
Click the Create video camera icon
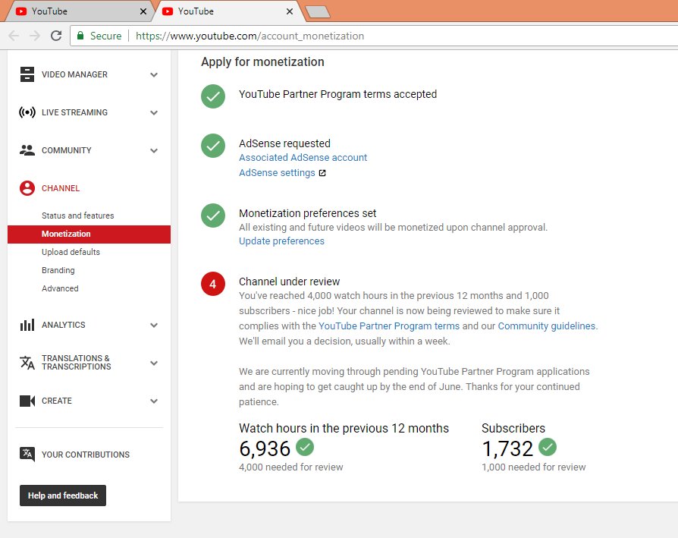click(27, 401)
